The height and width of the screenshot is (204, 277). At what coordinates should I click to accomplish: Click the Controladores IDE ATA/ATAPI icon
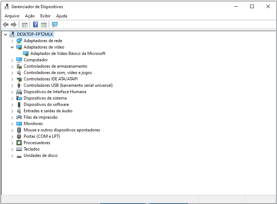[x=19, y=79]
